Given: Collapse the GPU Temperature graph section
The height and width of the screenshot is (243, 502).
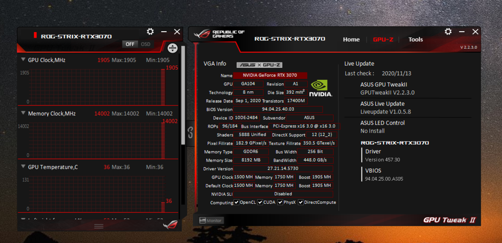Looking at the screenshot, I should point(23,167).
